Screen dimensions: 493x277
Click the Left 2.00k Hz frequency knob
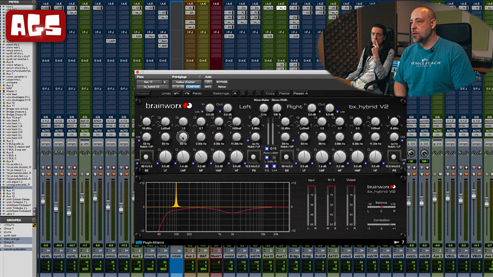click(201, 137)
